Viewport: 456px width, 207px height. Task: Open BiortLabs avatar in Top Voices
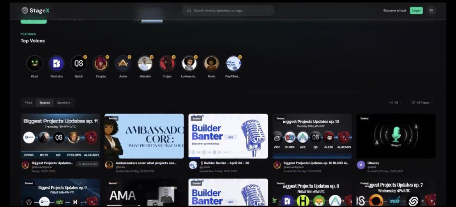(57, 64)
